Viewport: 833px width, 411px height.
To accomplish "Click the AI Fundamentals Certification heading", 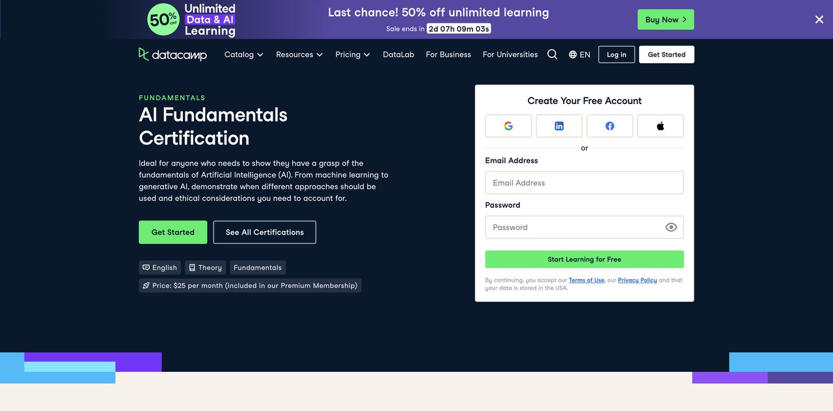I will [213, 126].
